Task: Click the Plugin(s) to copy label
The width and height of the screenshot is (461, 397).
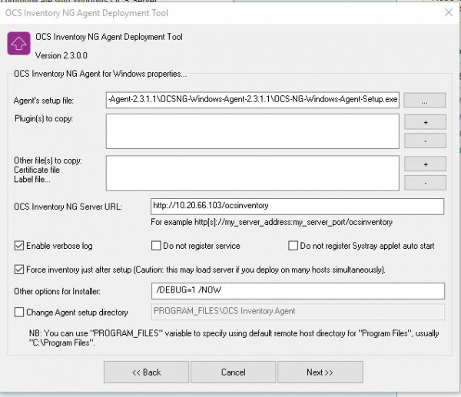Action: click(x=44, y=119)
